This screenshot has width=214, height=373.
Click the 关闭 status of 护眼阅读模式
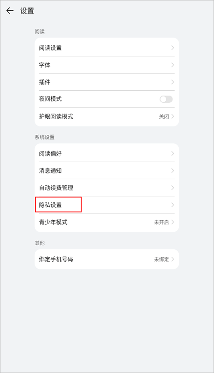164,117
